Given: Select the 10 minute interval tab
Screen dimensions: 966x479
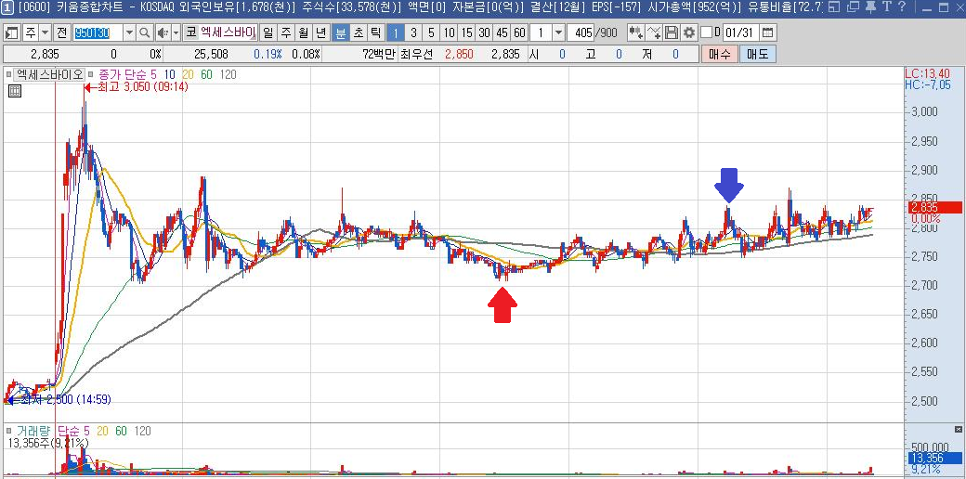Looking at the screenshot, I should (x=450, y=32).
